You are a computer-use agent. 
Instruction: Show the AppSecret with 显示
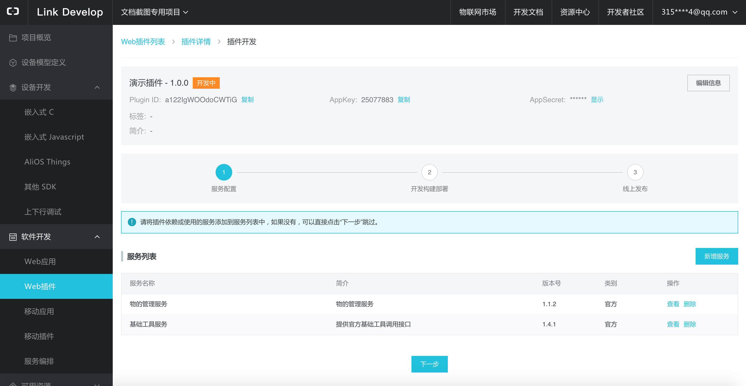[x=597, y=100]
